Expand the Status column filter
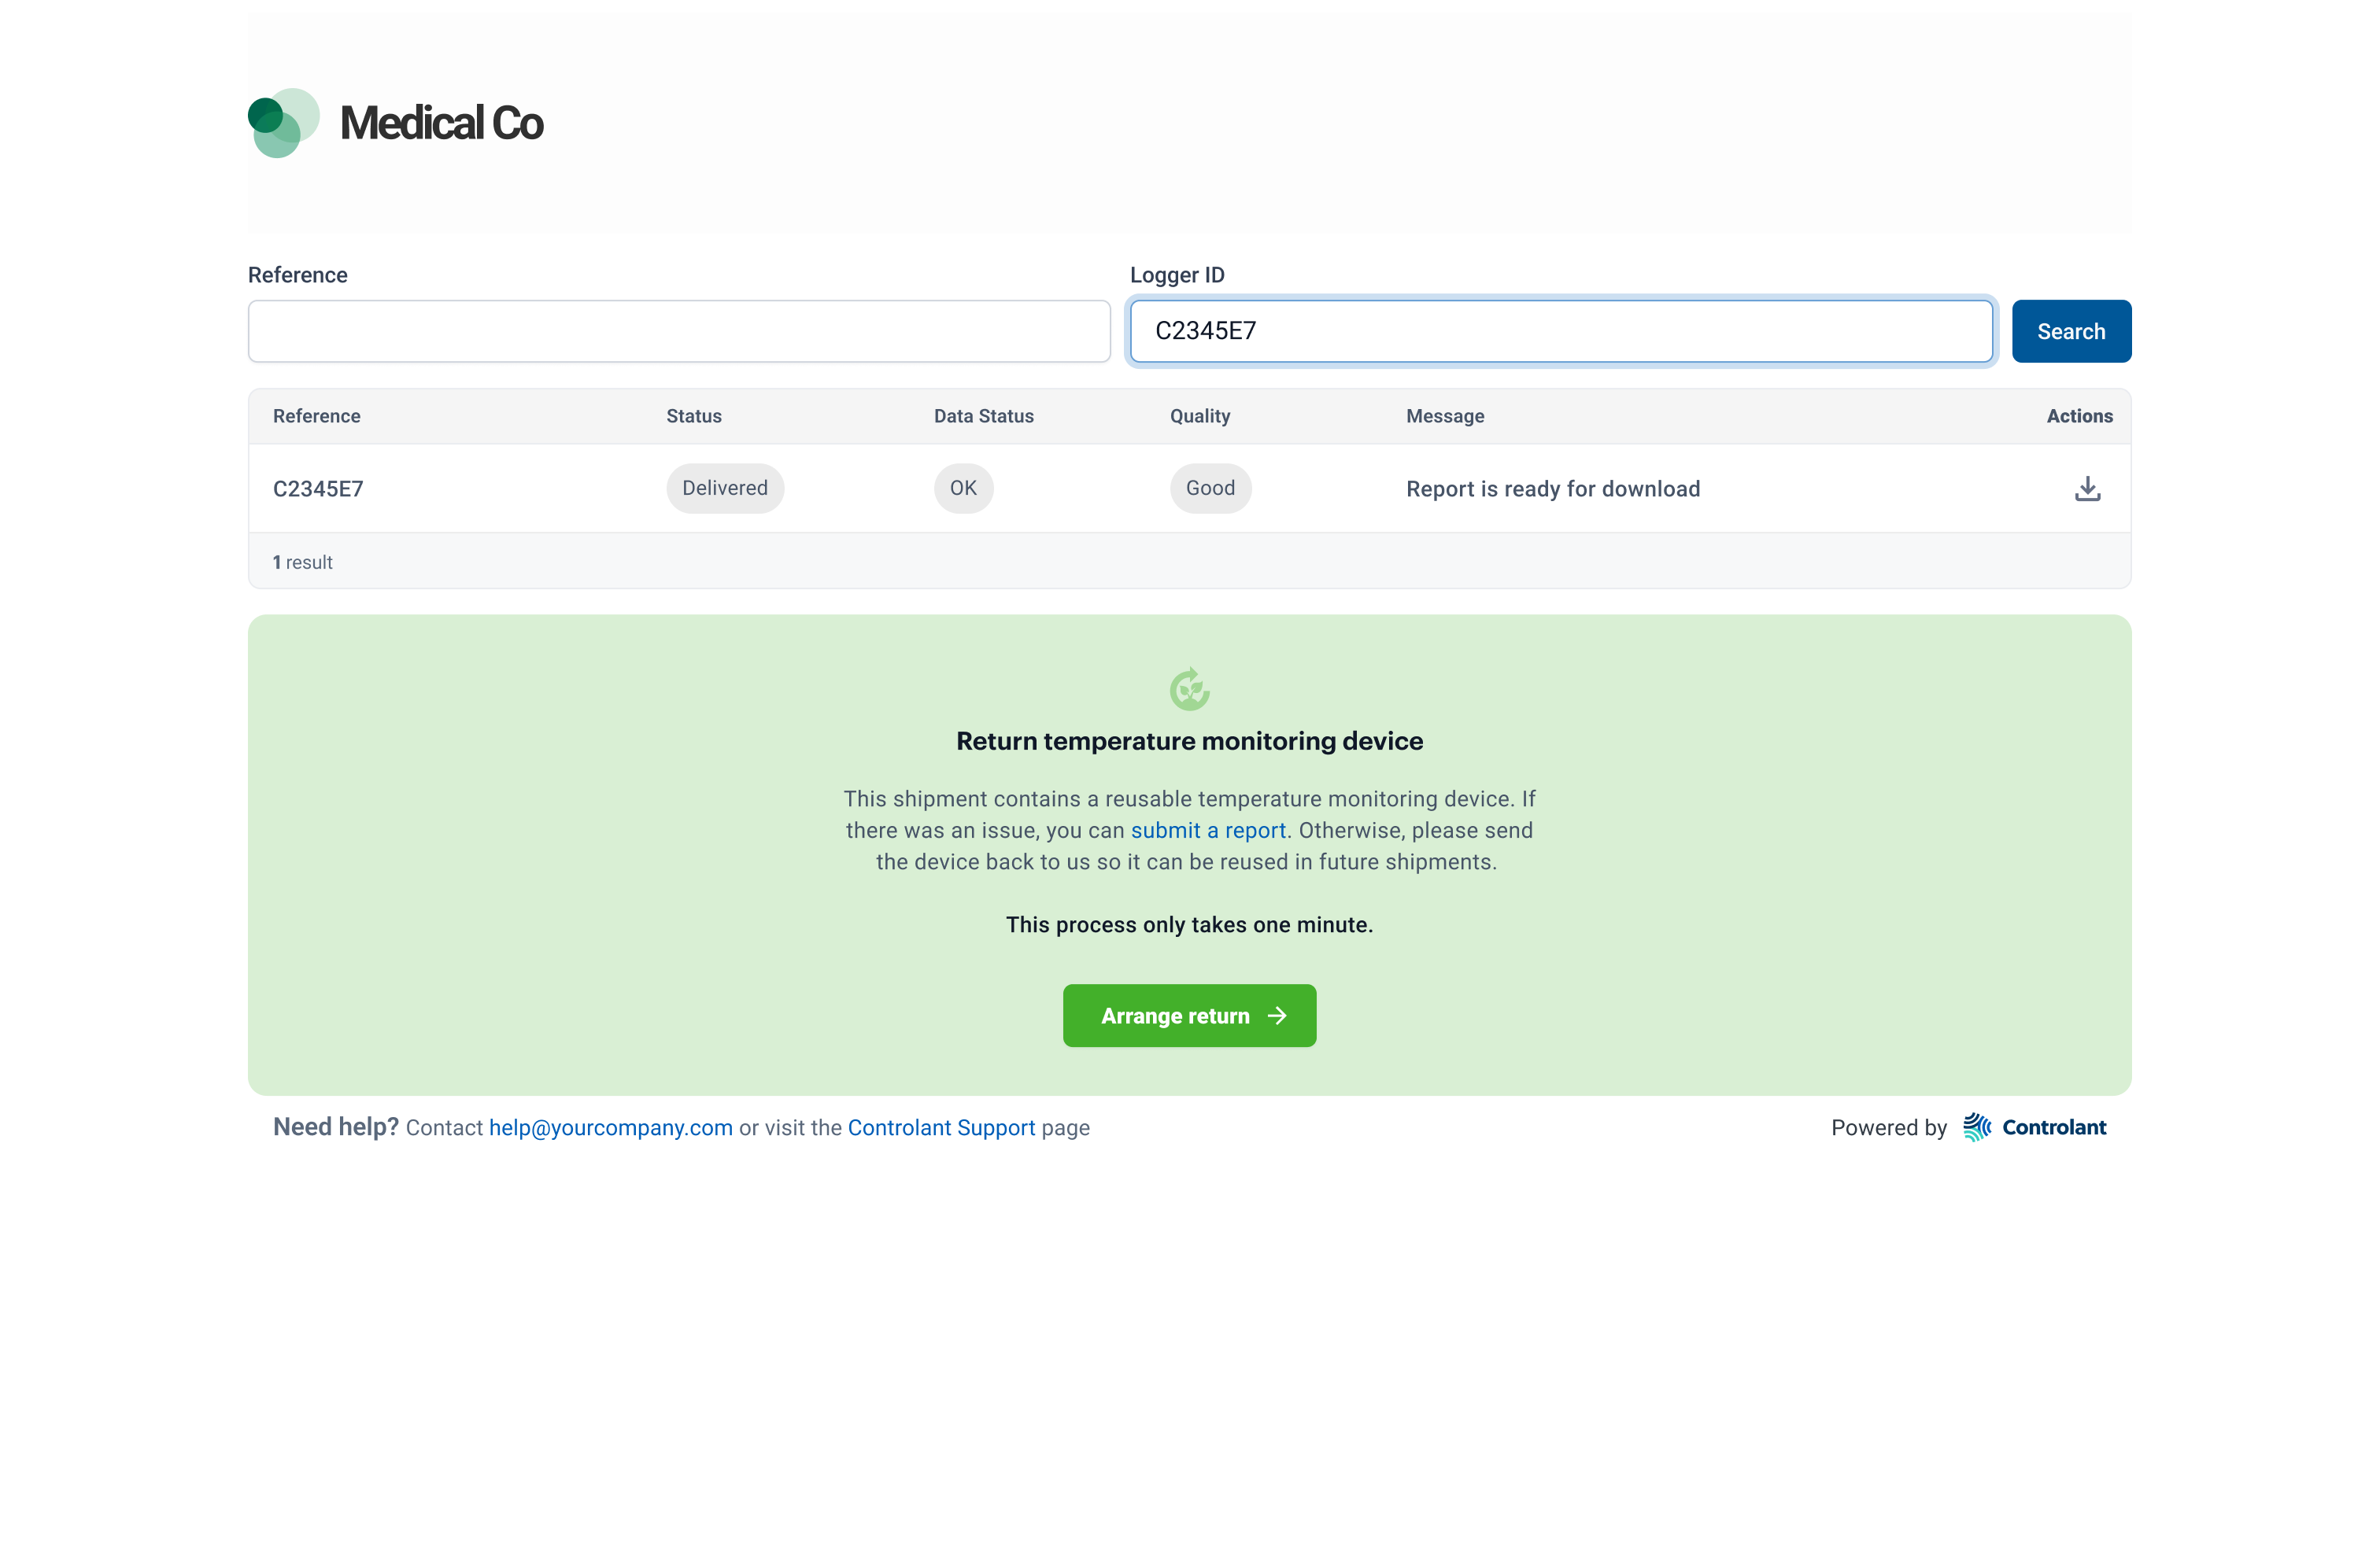The image size is (2380, 1545). (x=694, y=416)
